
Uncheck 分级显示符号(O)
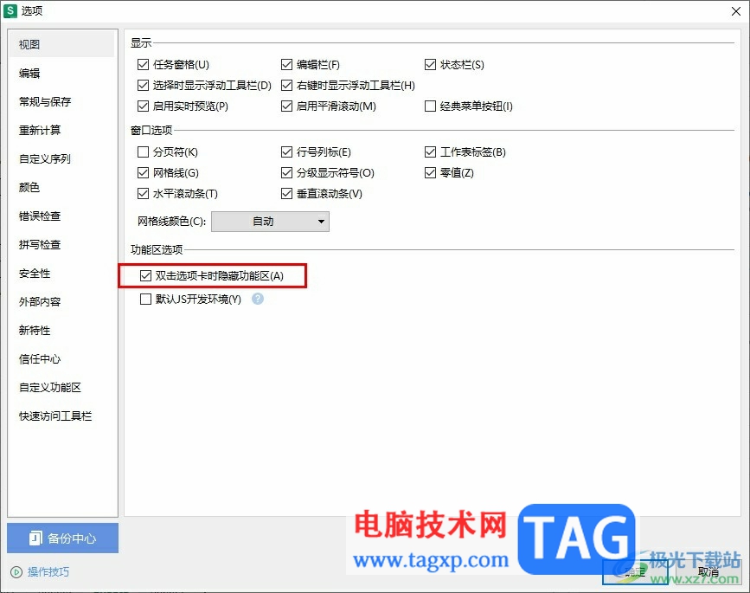pos(286,172)
